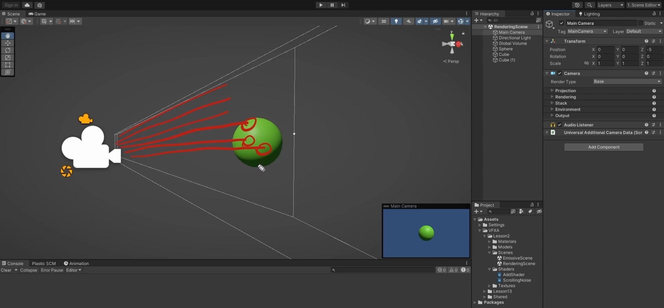
Task: Open the console Editor dropdown
Action: click(73, 270)
